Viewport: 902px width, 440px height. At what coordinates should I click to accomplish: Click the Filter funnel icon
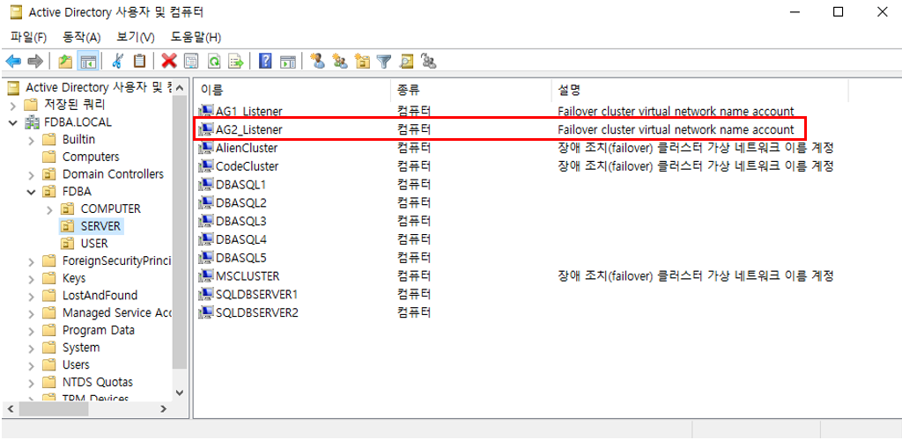tap(384, 61)
